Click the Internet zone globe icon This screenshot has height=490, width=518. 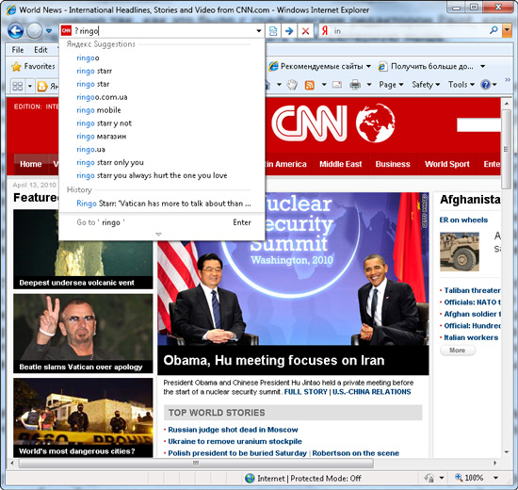click(x=250, y=479)
